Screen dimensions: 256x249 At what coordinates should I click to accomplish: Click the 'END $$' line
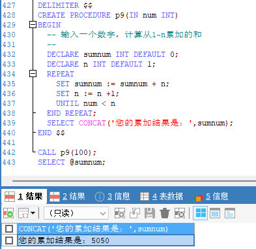[51, 133]
